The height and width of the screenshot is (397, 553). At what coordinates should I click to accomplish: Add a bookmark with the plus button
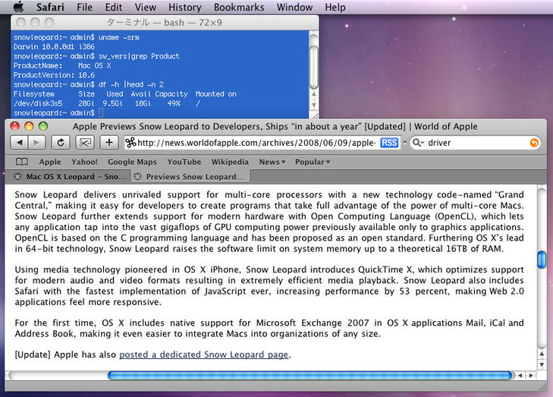click(x=109, y=142)
